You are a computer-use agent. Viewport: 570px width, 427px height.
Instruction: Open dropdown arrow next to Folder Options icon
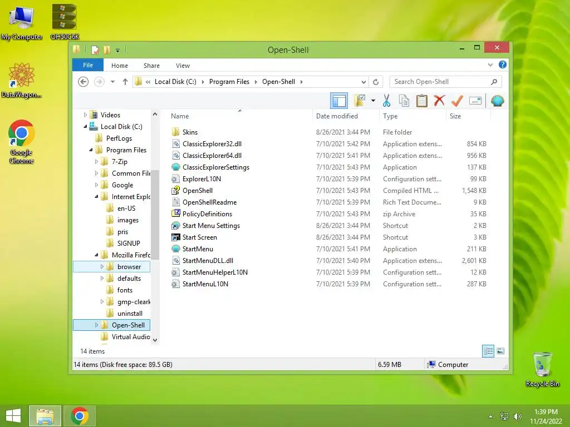pos(373,101)
